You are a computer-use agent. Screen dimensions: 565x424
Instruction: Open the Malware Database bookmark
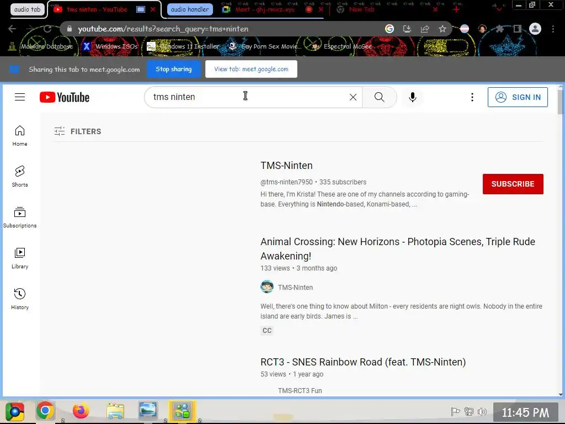coord(42,46)
